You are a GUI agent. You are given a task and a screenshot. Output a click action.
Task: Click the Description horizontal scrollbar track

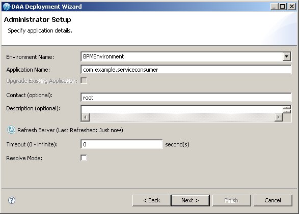pyautogui.click(x=182, y=117)
